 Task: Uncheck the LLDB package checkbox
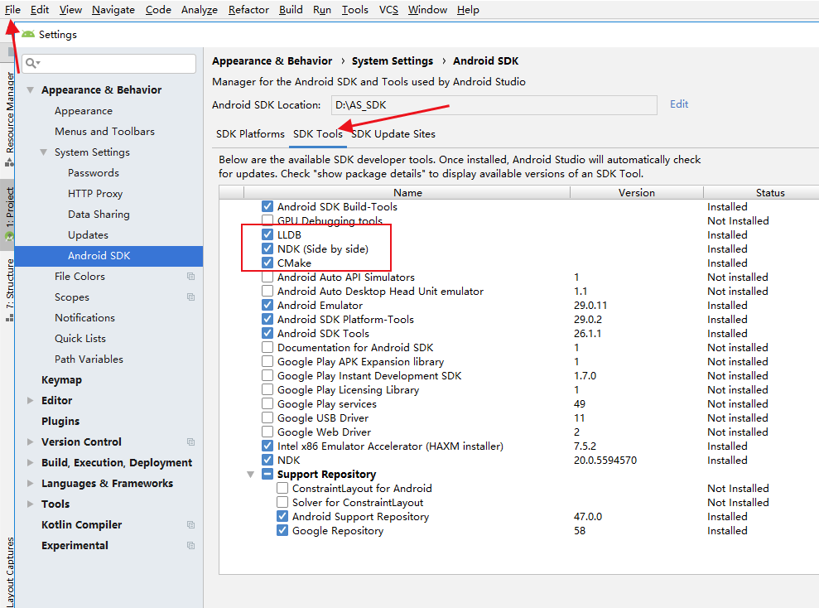pos(267,234)
